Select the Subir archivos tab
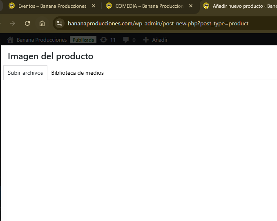 pos(25,73)
